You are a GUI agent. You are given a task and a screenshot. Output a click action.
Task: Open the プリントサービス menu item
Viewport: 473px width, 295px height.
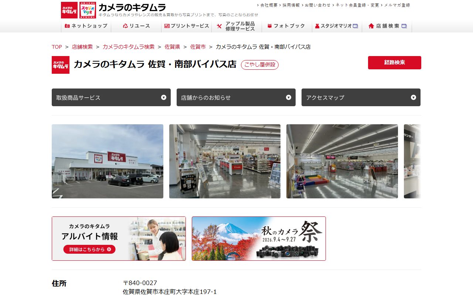(187, 26)
